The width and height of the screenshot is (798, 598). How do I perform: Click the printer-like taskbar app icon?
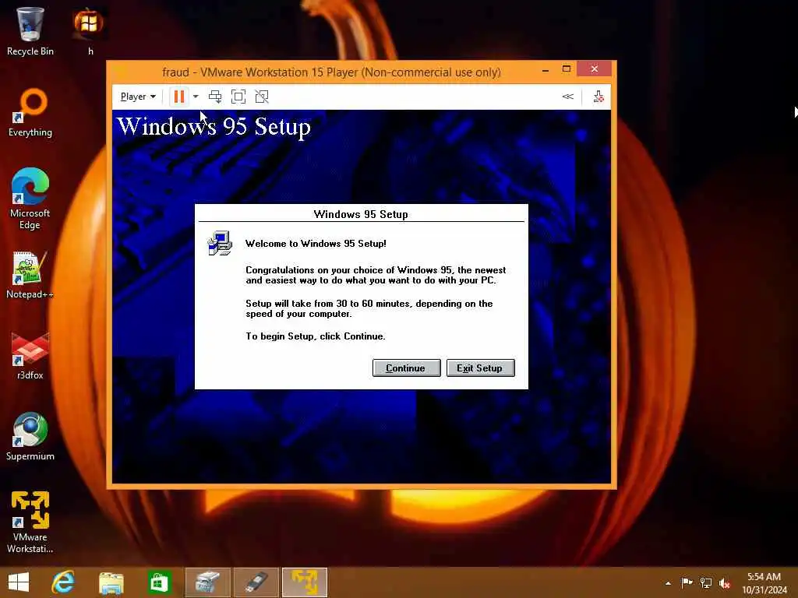[207, 582]
